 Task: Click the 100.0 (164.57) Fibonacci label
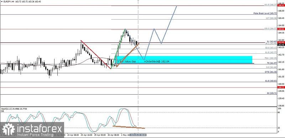point(270,29)
